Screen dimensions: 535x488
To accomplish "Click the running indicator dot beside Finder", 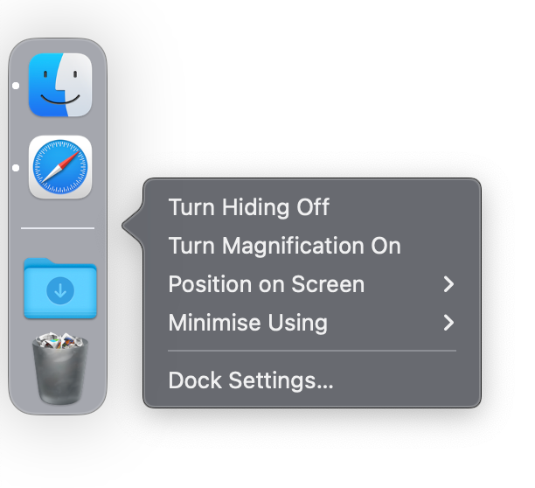I will (x=16, y=86).
